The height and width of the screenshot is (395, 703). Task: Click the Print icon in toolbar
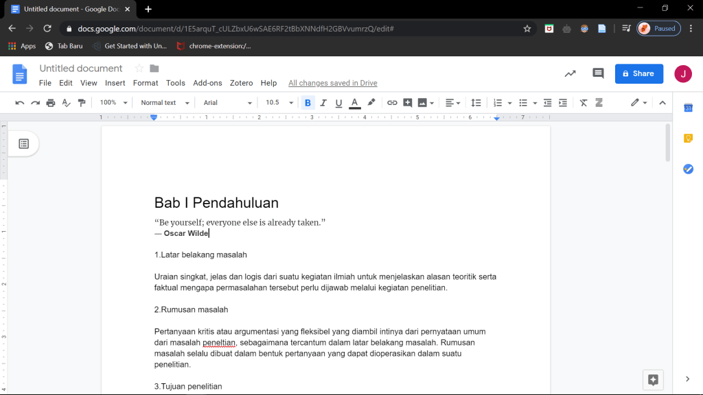(50, 103)
